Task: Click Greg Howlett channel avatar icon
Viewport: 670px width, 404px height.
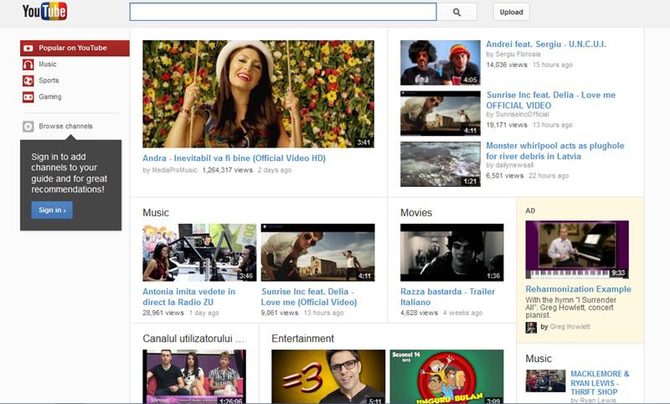Action: tap(531, 327)
